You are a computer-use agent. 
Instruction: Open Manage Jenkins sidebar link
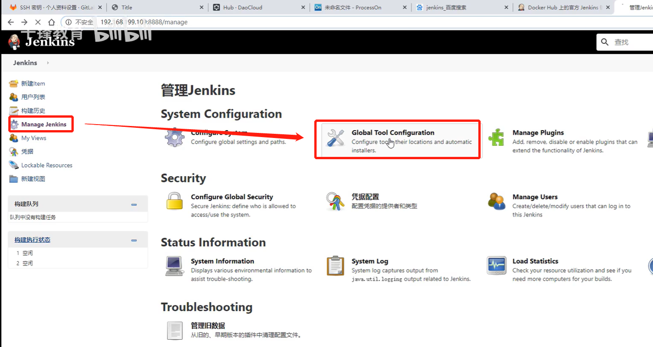(44, 124)
